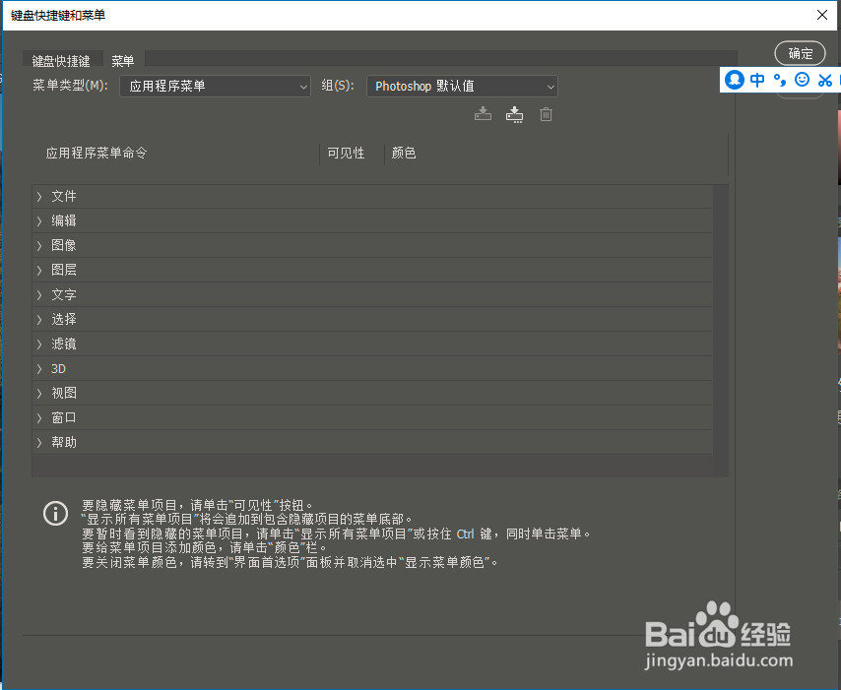Toggle Chinese/English input with the 中 icon
This screenshot has height=690, width=841.
pyautogui.click(x=756, y=80)
